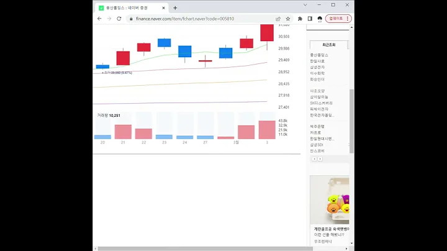This screenshot has width=447, height=251.
Task: Open 삼성SDI from the recent list
Action: [317, 145]
